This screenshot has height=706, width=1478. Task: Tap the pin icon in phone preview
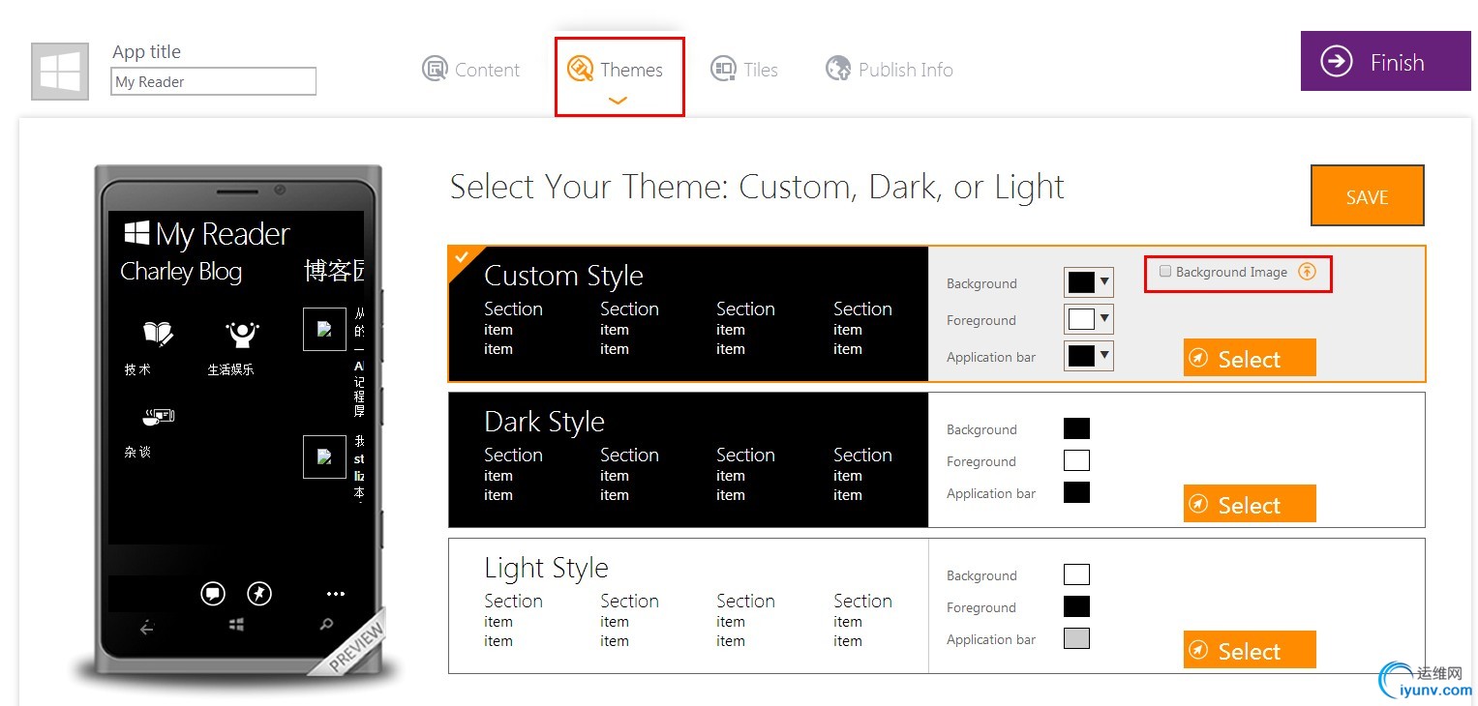point(259,593)
